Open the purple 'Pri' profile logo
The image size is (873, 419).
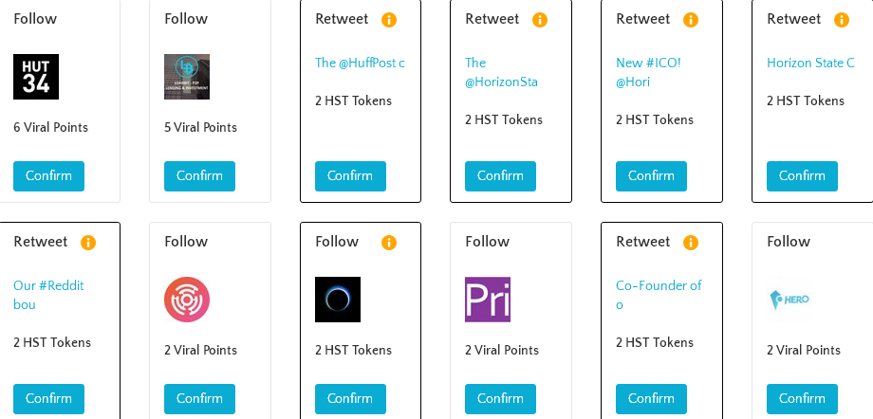[x=488, y=300]
